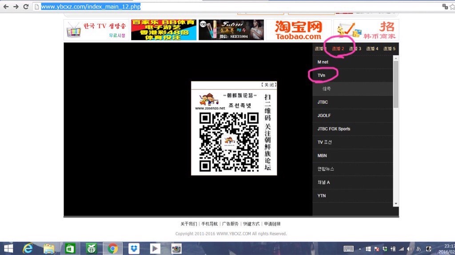
Task: Launch Internet Explorer from the taskbar
Action: pyautogui.click(x=28, y=249)
